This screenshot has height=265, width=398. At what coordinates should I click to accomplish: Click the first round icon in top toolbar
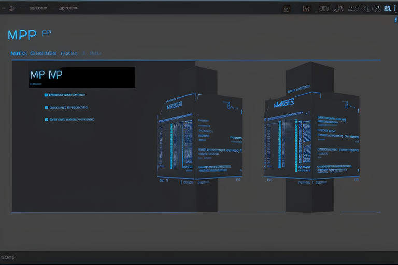(x=286, y=9)
